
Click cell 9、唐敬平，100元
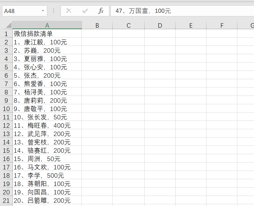click(x=47, y=109)
